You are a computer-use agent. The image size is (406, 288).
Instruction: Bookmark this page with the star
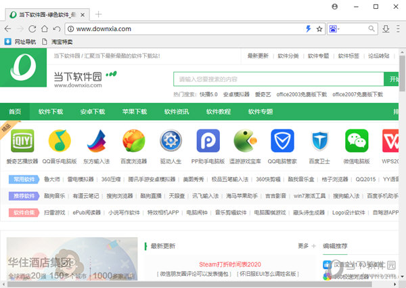pyautogui.click(x=319, y=28)
